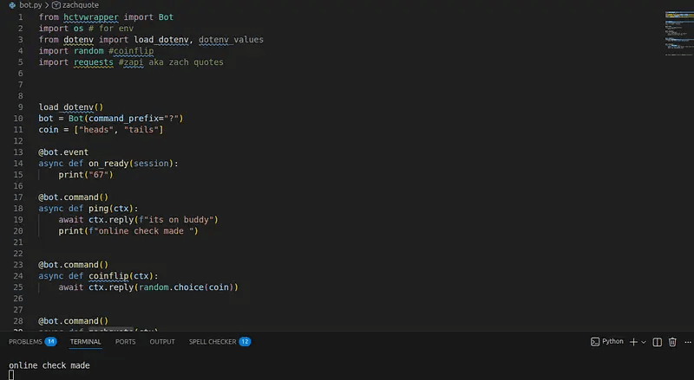This screenshot has width=694, height=380.
Task: Click the ping function definition name
Action: point(98,209)
